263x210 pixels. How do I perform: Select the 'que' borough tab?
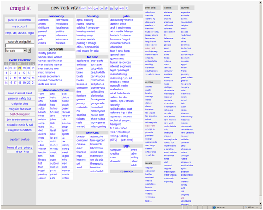point(95,8)
